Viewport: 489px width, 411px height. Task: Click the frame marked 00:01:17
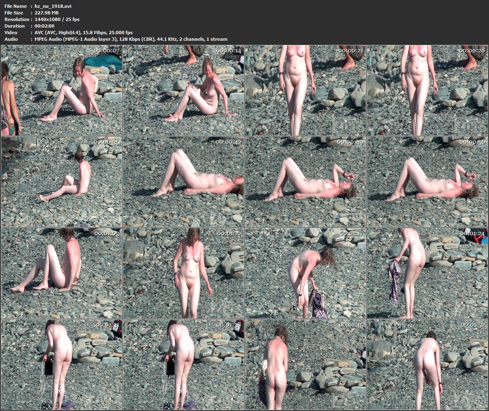point(305,273)
